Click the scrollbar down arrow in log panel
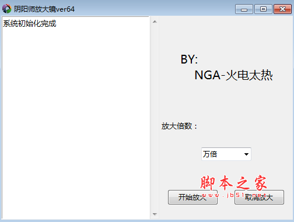The image size is (294, 222). (x=155, y=214)
